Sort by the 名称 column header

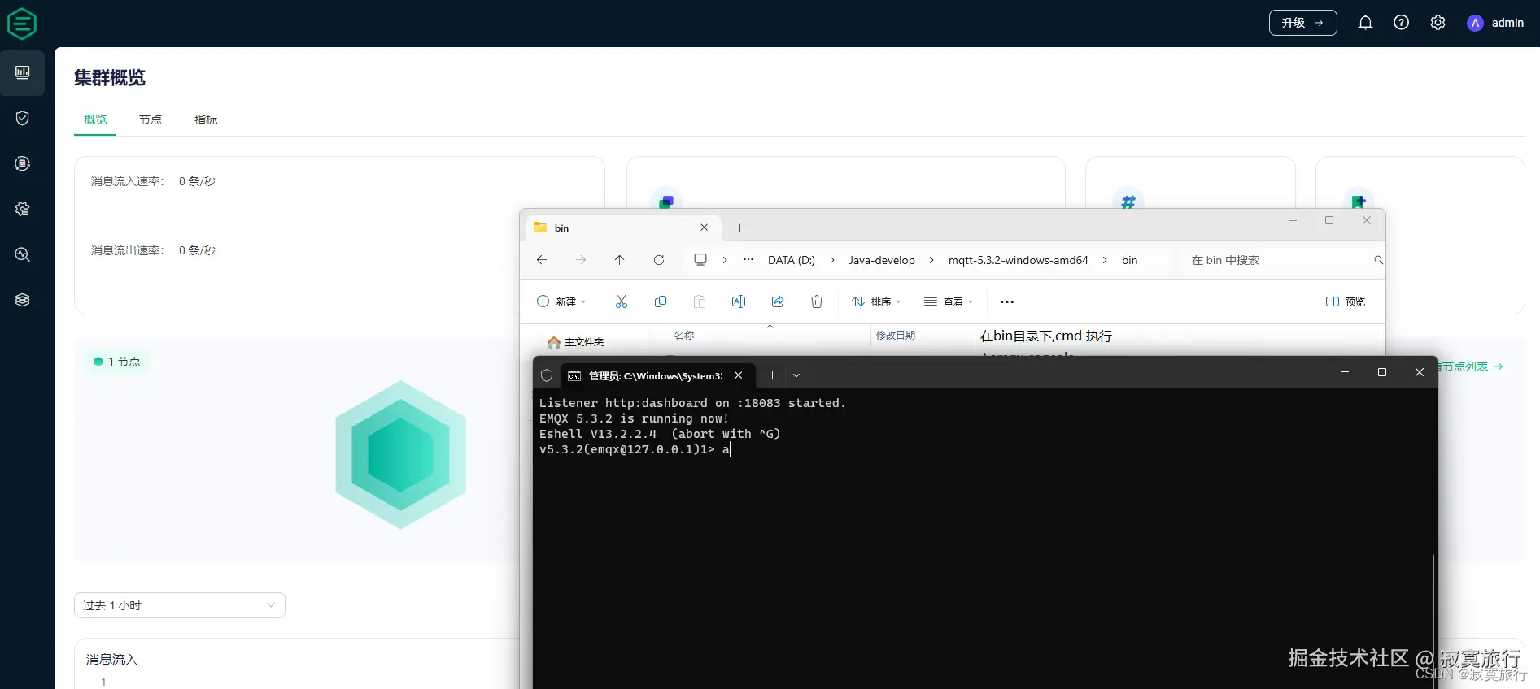pos(684,335)
